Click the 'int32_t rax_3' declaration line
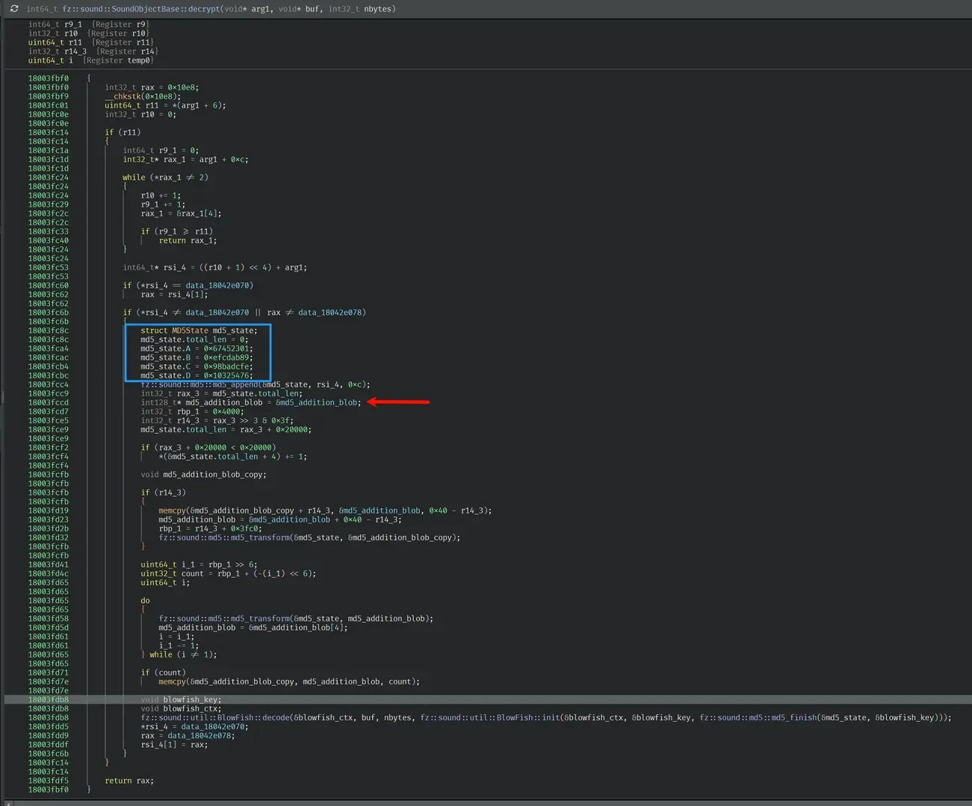Screen dimensions: 972x806 tap(222, 393)
